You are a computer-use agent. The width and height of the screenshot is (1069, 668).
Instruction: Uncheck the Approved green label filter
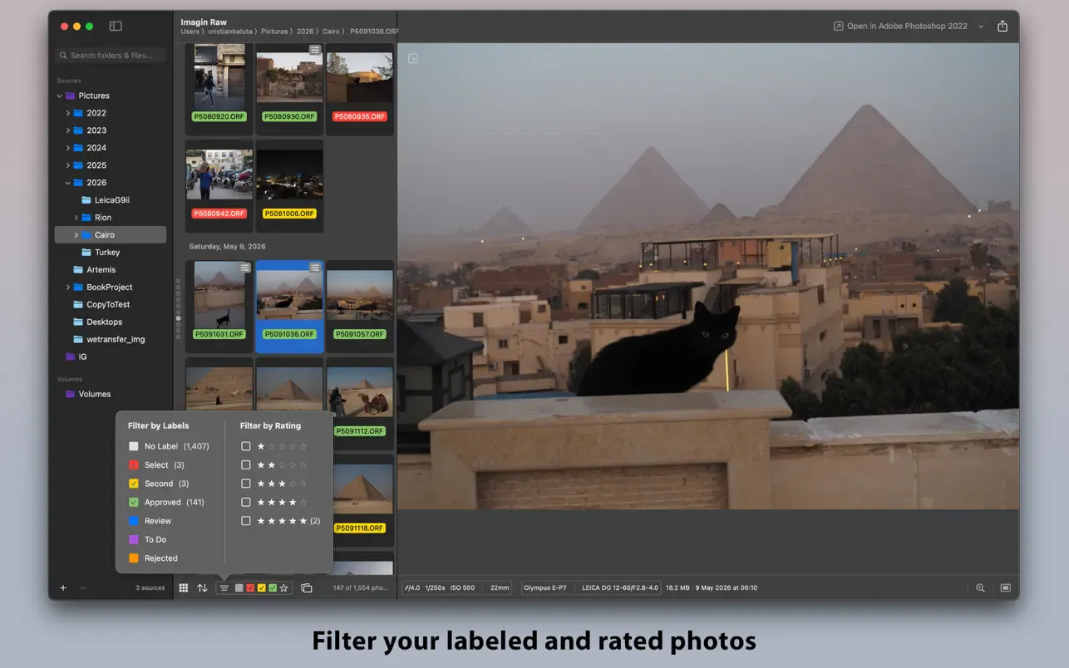click(134, 502)
